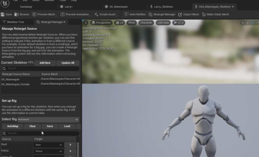Viewport: 259px width, 157px height.
Task: Click the Import Mesh toolbar button
Action: click(189, 14)
